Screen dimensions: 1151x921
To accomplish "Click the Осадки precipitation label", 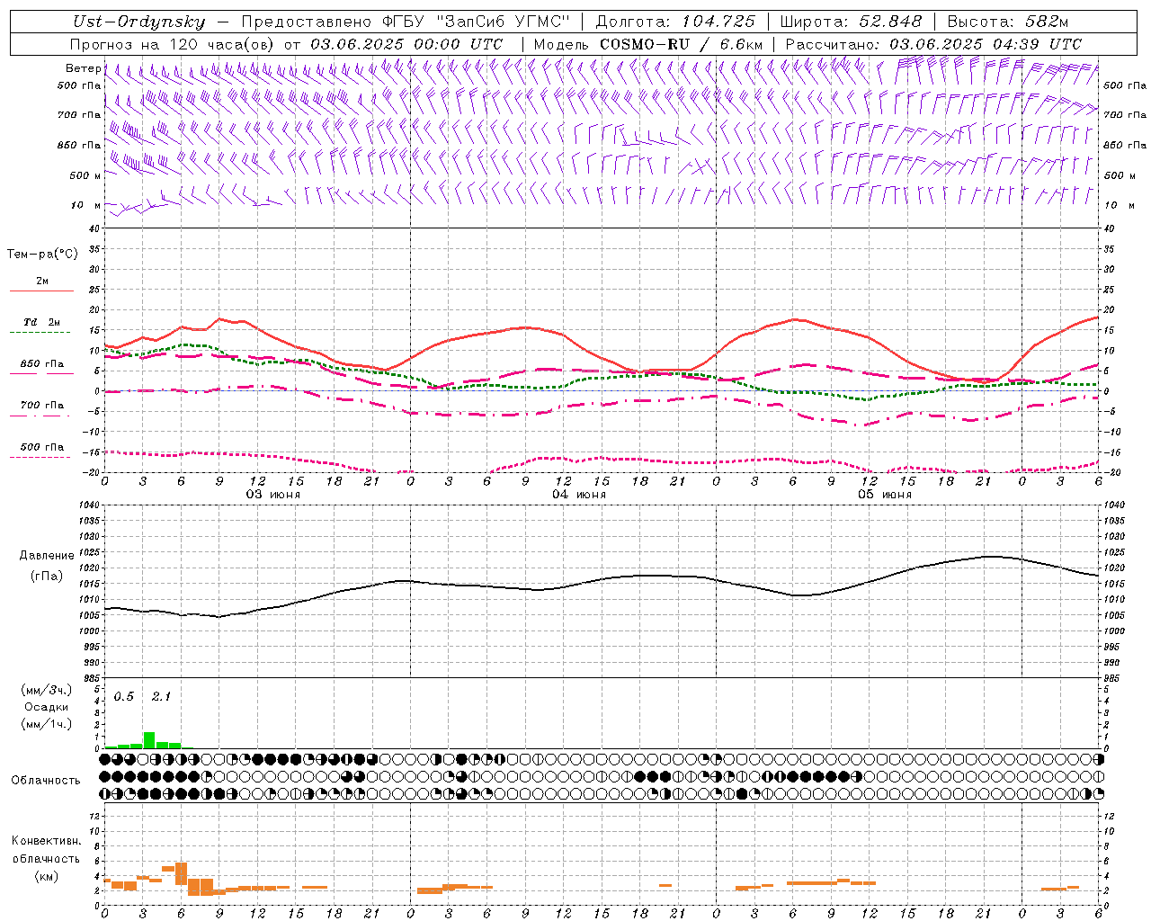I will (x=47, y=707).
